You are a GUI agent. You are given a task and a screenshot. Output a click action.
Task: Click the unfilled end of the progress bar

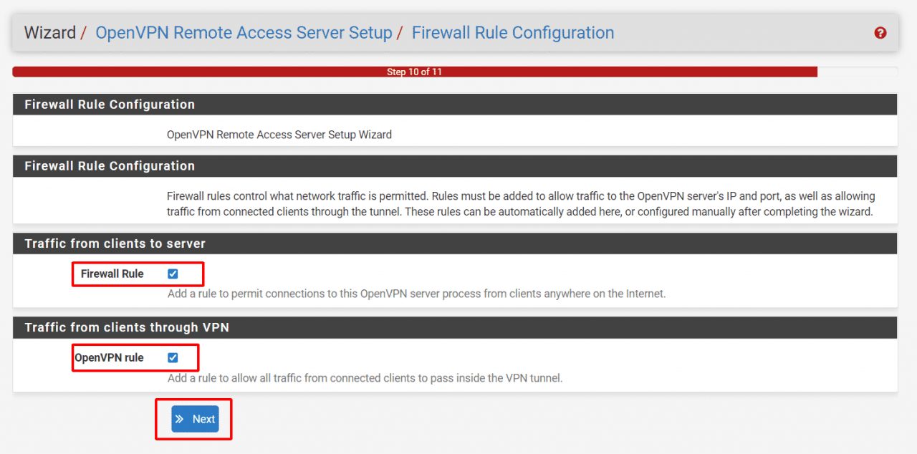857,72
